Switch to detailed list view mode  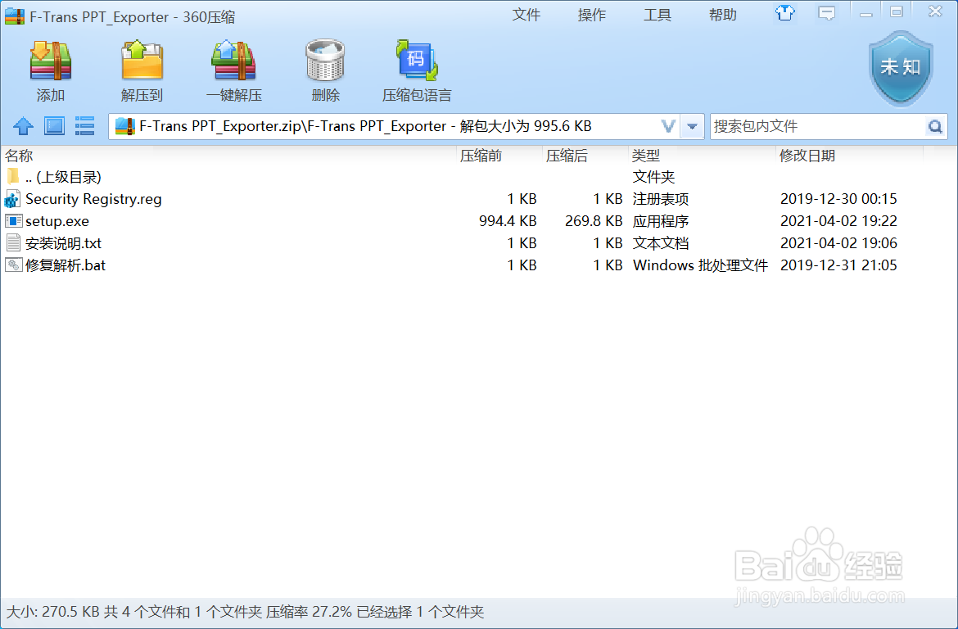(84, 126)
